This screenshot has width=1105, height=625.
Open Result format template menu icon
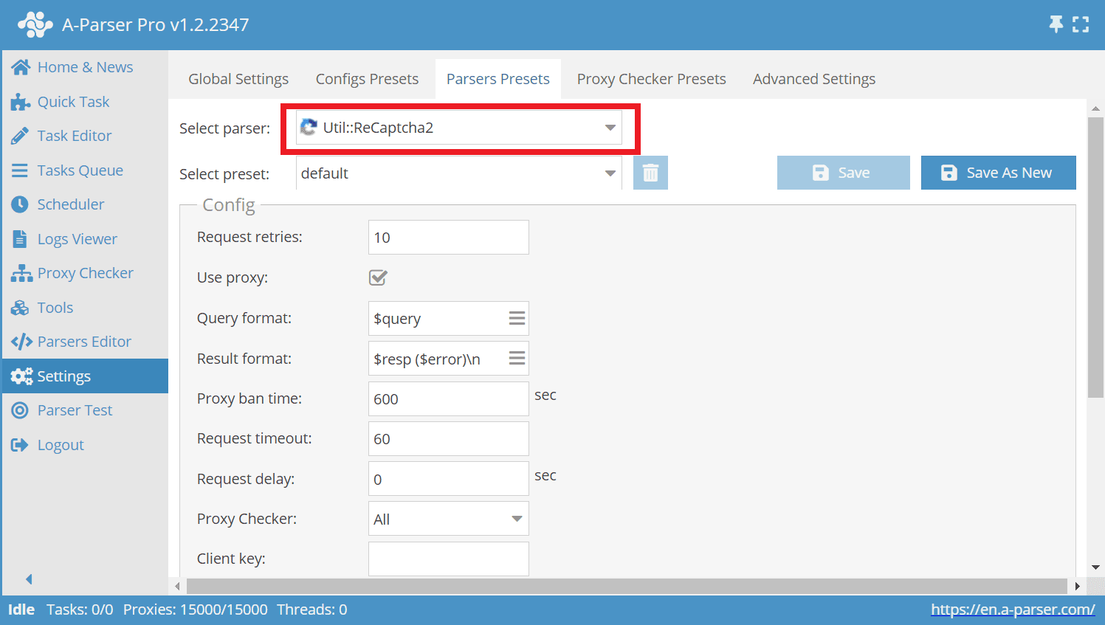(517, 358)
